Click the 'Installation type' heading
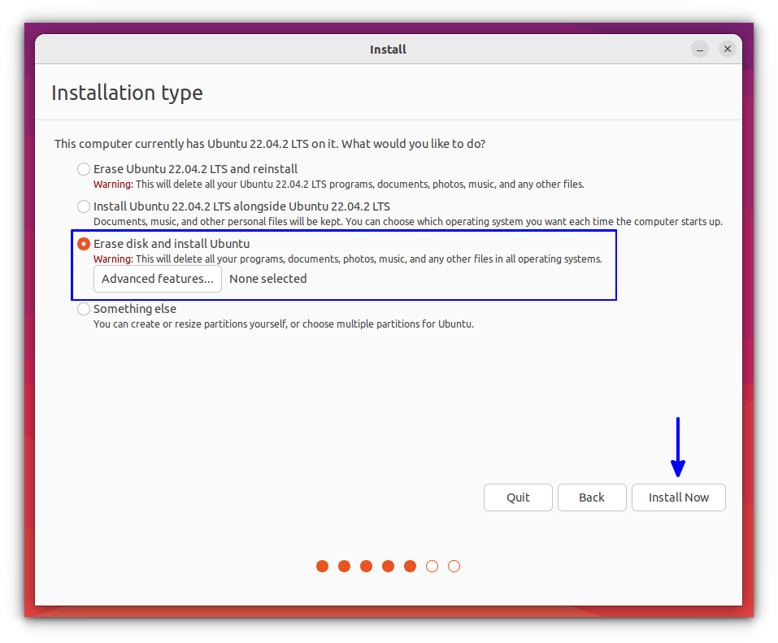The image size is (778, 643). 127,93
